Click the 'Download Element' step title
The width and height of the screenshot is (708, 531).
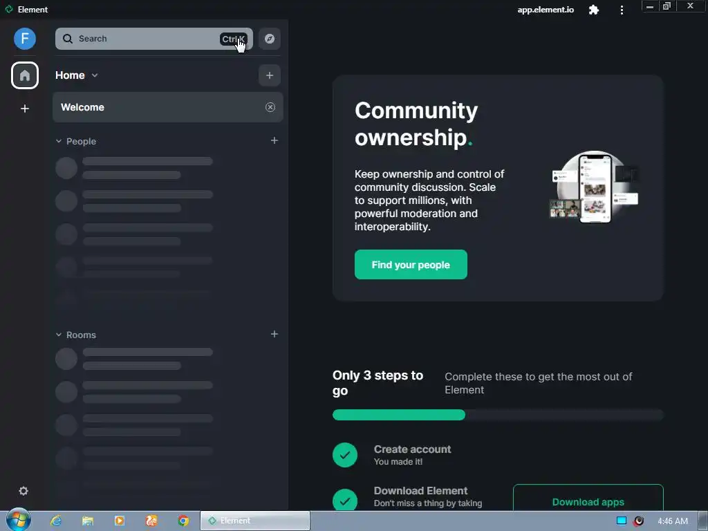coord(421,491)
